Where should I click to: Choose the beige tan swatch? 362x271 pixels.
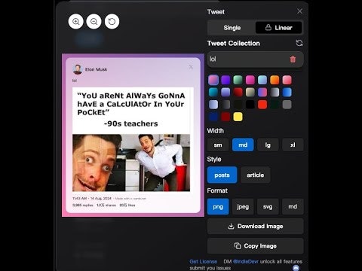(x=250, y=93)
